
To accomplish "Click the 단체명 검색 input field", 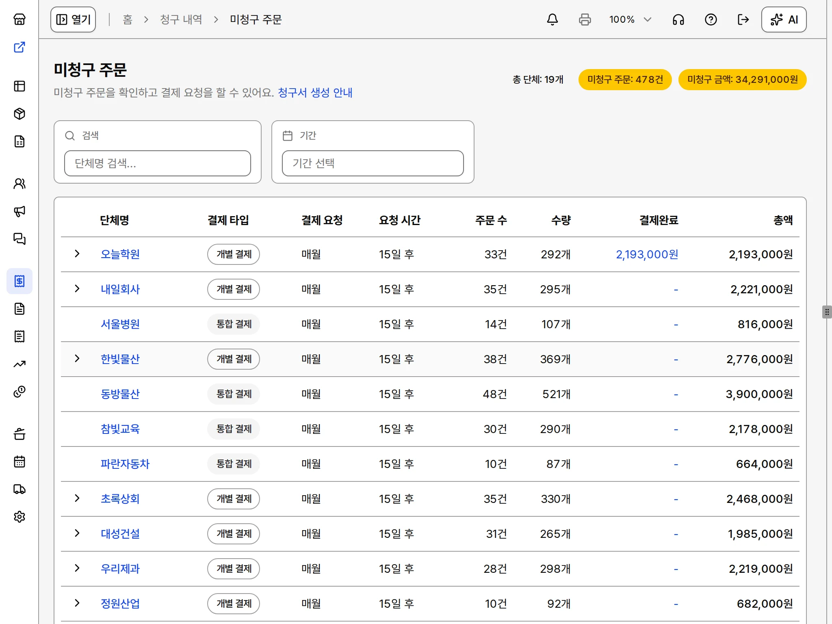I will pos(158,163).
